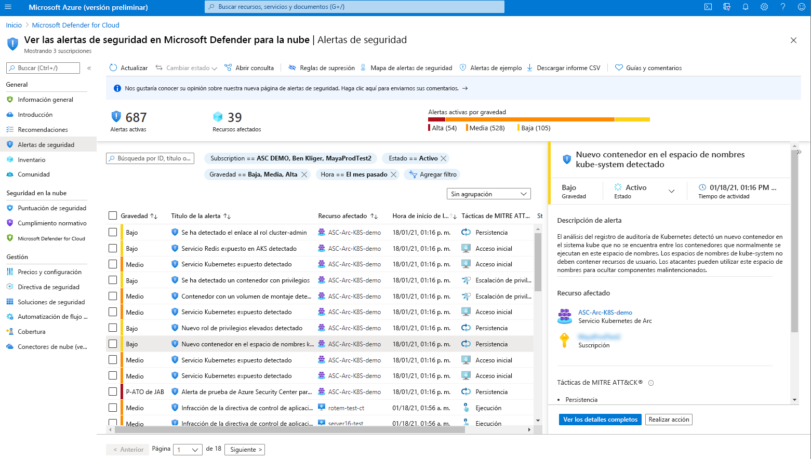Image resolution: width=811 pixels, height=459 pixels.
Task: Open Mapa de alertas de seguridad
Action: [406, 68]
